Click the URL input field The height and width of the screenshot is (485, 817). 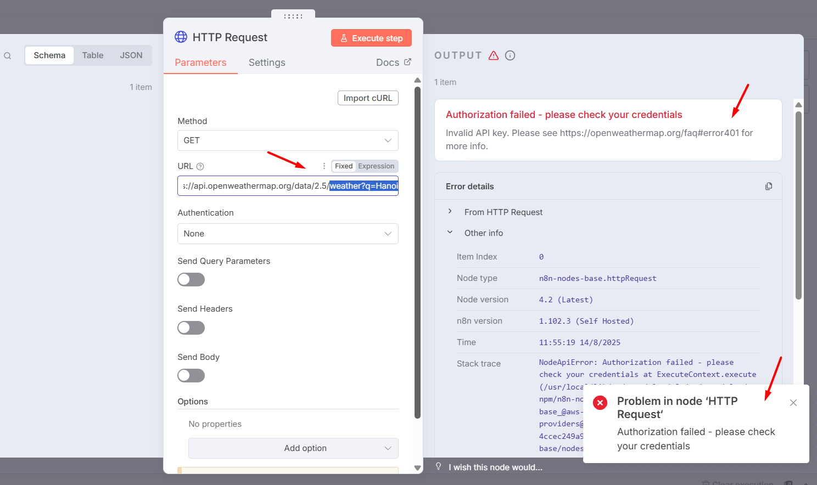coord(288,186)
